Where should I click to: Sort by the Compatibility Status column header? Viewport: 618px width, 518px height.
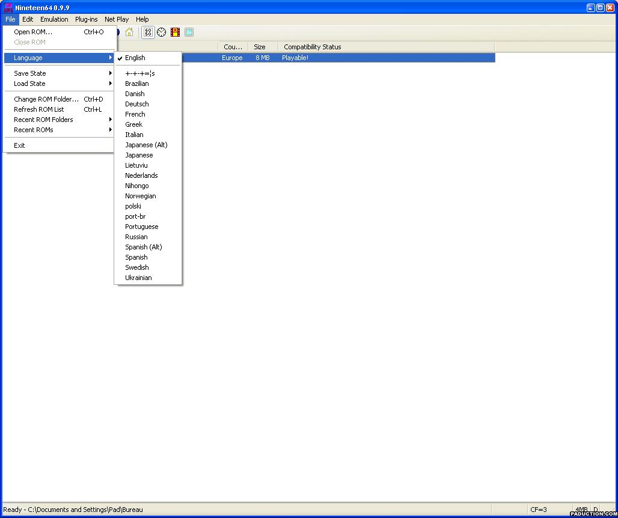coord(386,47)
